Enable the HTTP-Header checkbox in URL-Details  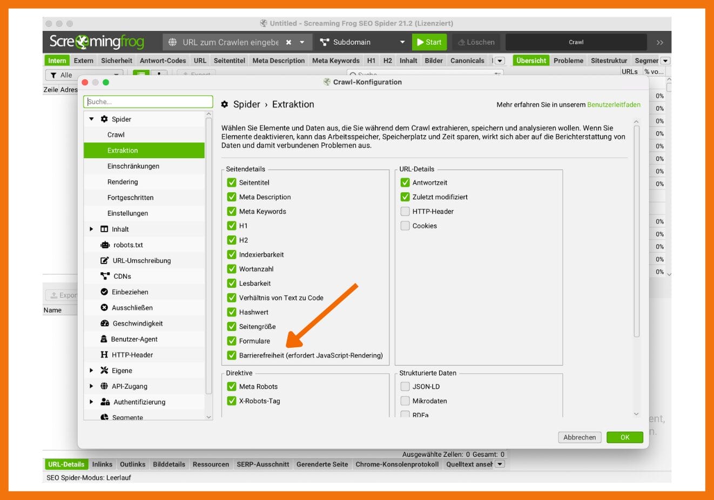coord(405,212)
